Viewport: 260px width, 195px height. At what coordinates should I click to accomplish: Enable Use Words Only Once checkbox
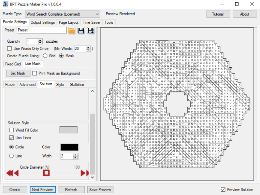pyautogui.click(x=9, y=49)
